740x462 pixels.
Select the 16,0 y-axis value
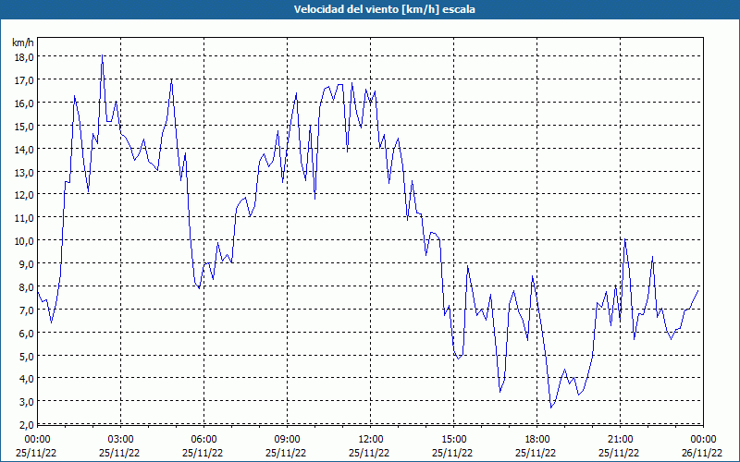24,103
